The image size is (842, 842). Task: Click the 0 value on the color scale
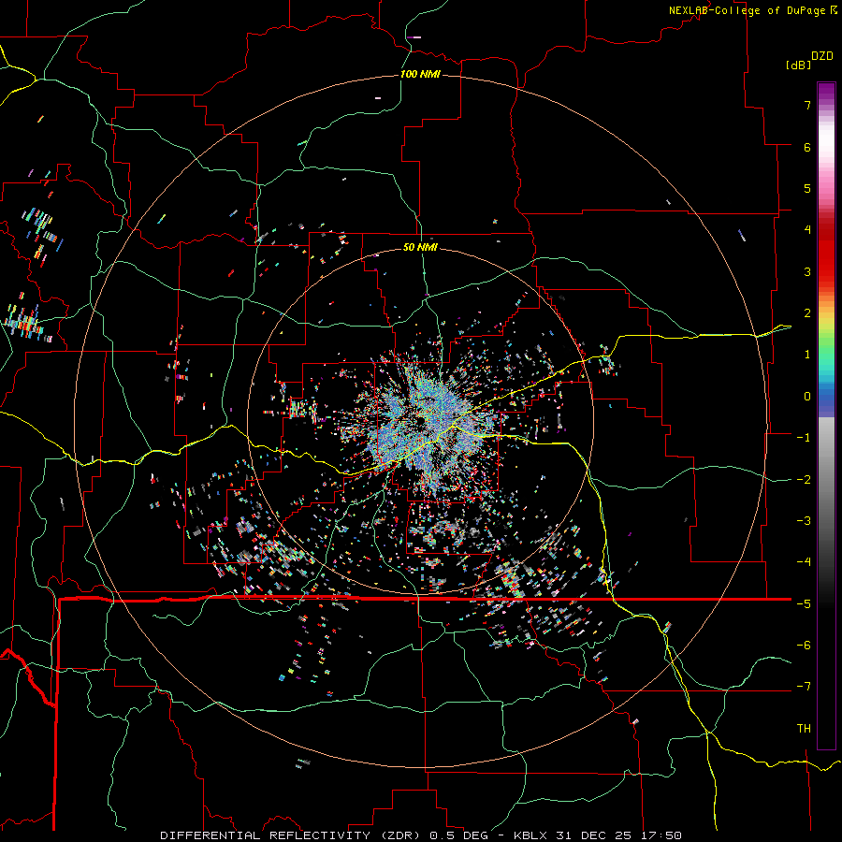tap(807, 397)
